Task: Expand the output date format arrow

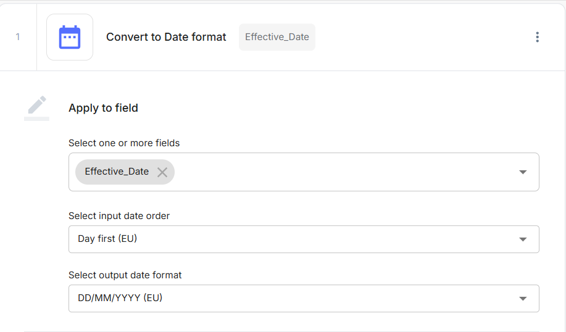Action: click(523, 299)
